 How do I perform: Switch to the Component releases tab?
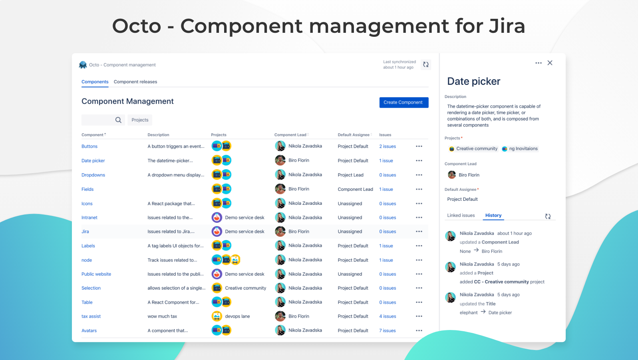point(135,82)
